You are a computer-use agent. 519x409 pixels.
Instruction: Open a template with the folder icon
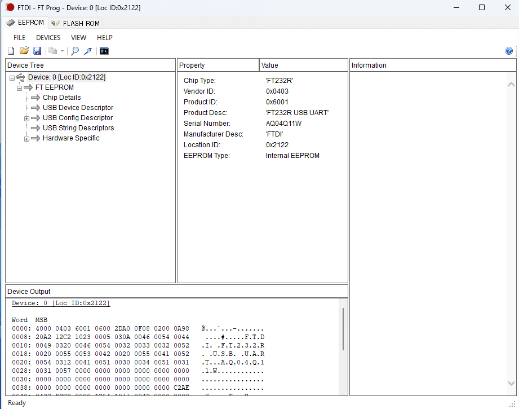click(24, 51)
